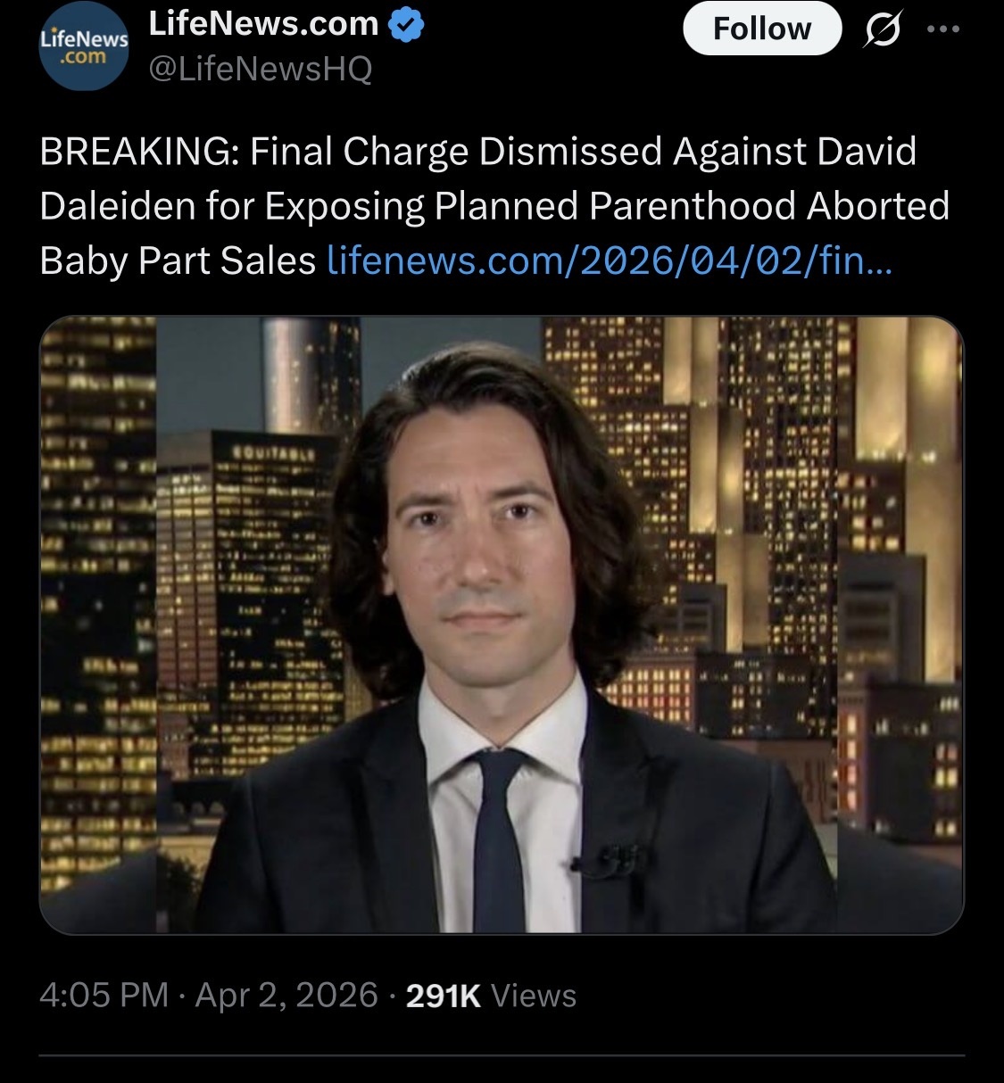Screen dimensions: 1004x1083
Task: Open the LifeNews.com profile avatar
Action: (x=85, y=46)
